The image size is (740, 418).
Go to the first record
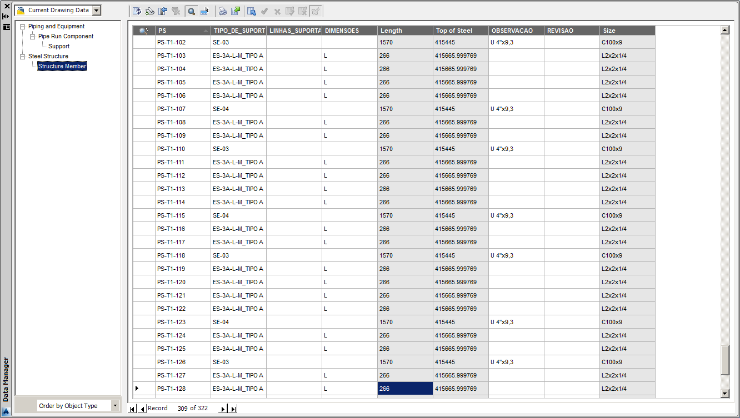click(133, 409)
